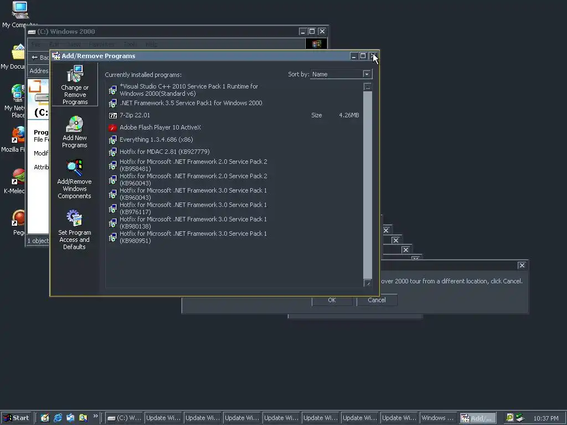The height and width of the screenshot is (425, 567).
Task: Click the Hotfix for MDAC 2.81 icon
Action: [x=113, y=152]
